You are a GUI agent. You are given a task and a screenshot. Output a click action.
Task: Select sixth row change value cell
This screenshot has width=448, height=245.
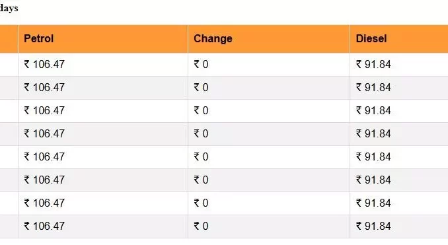point(268,180)
